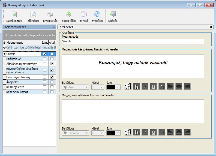Open Előnézet print preview
Image resolution: width=216 pixels, height=156 pixels.
33,17
